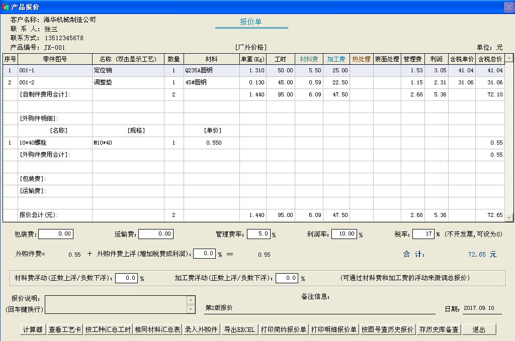Click 按工种汇总工时 to summarize labor hours
Screen dimensions: 515x341
pyautogui.click(x=108, y=329)
